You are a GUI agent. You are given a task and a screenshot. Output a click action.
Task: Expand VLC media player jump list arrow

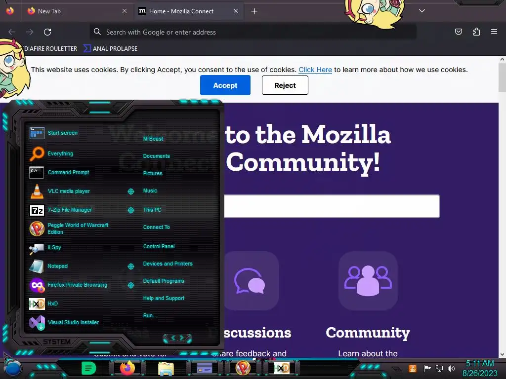click(130, 191)
